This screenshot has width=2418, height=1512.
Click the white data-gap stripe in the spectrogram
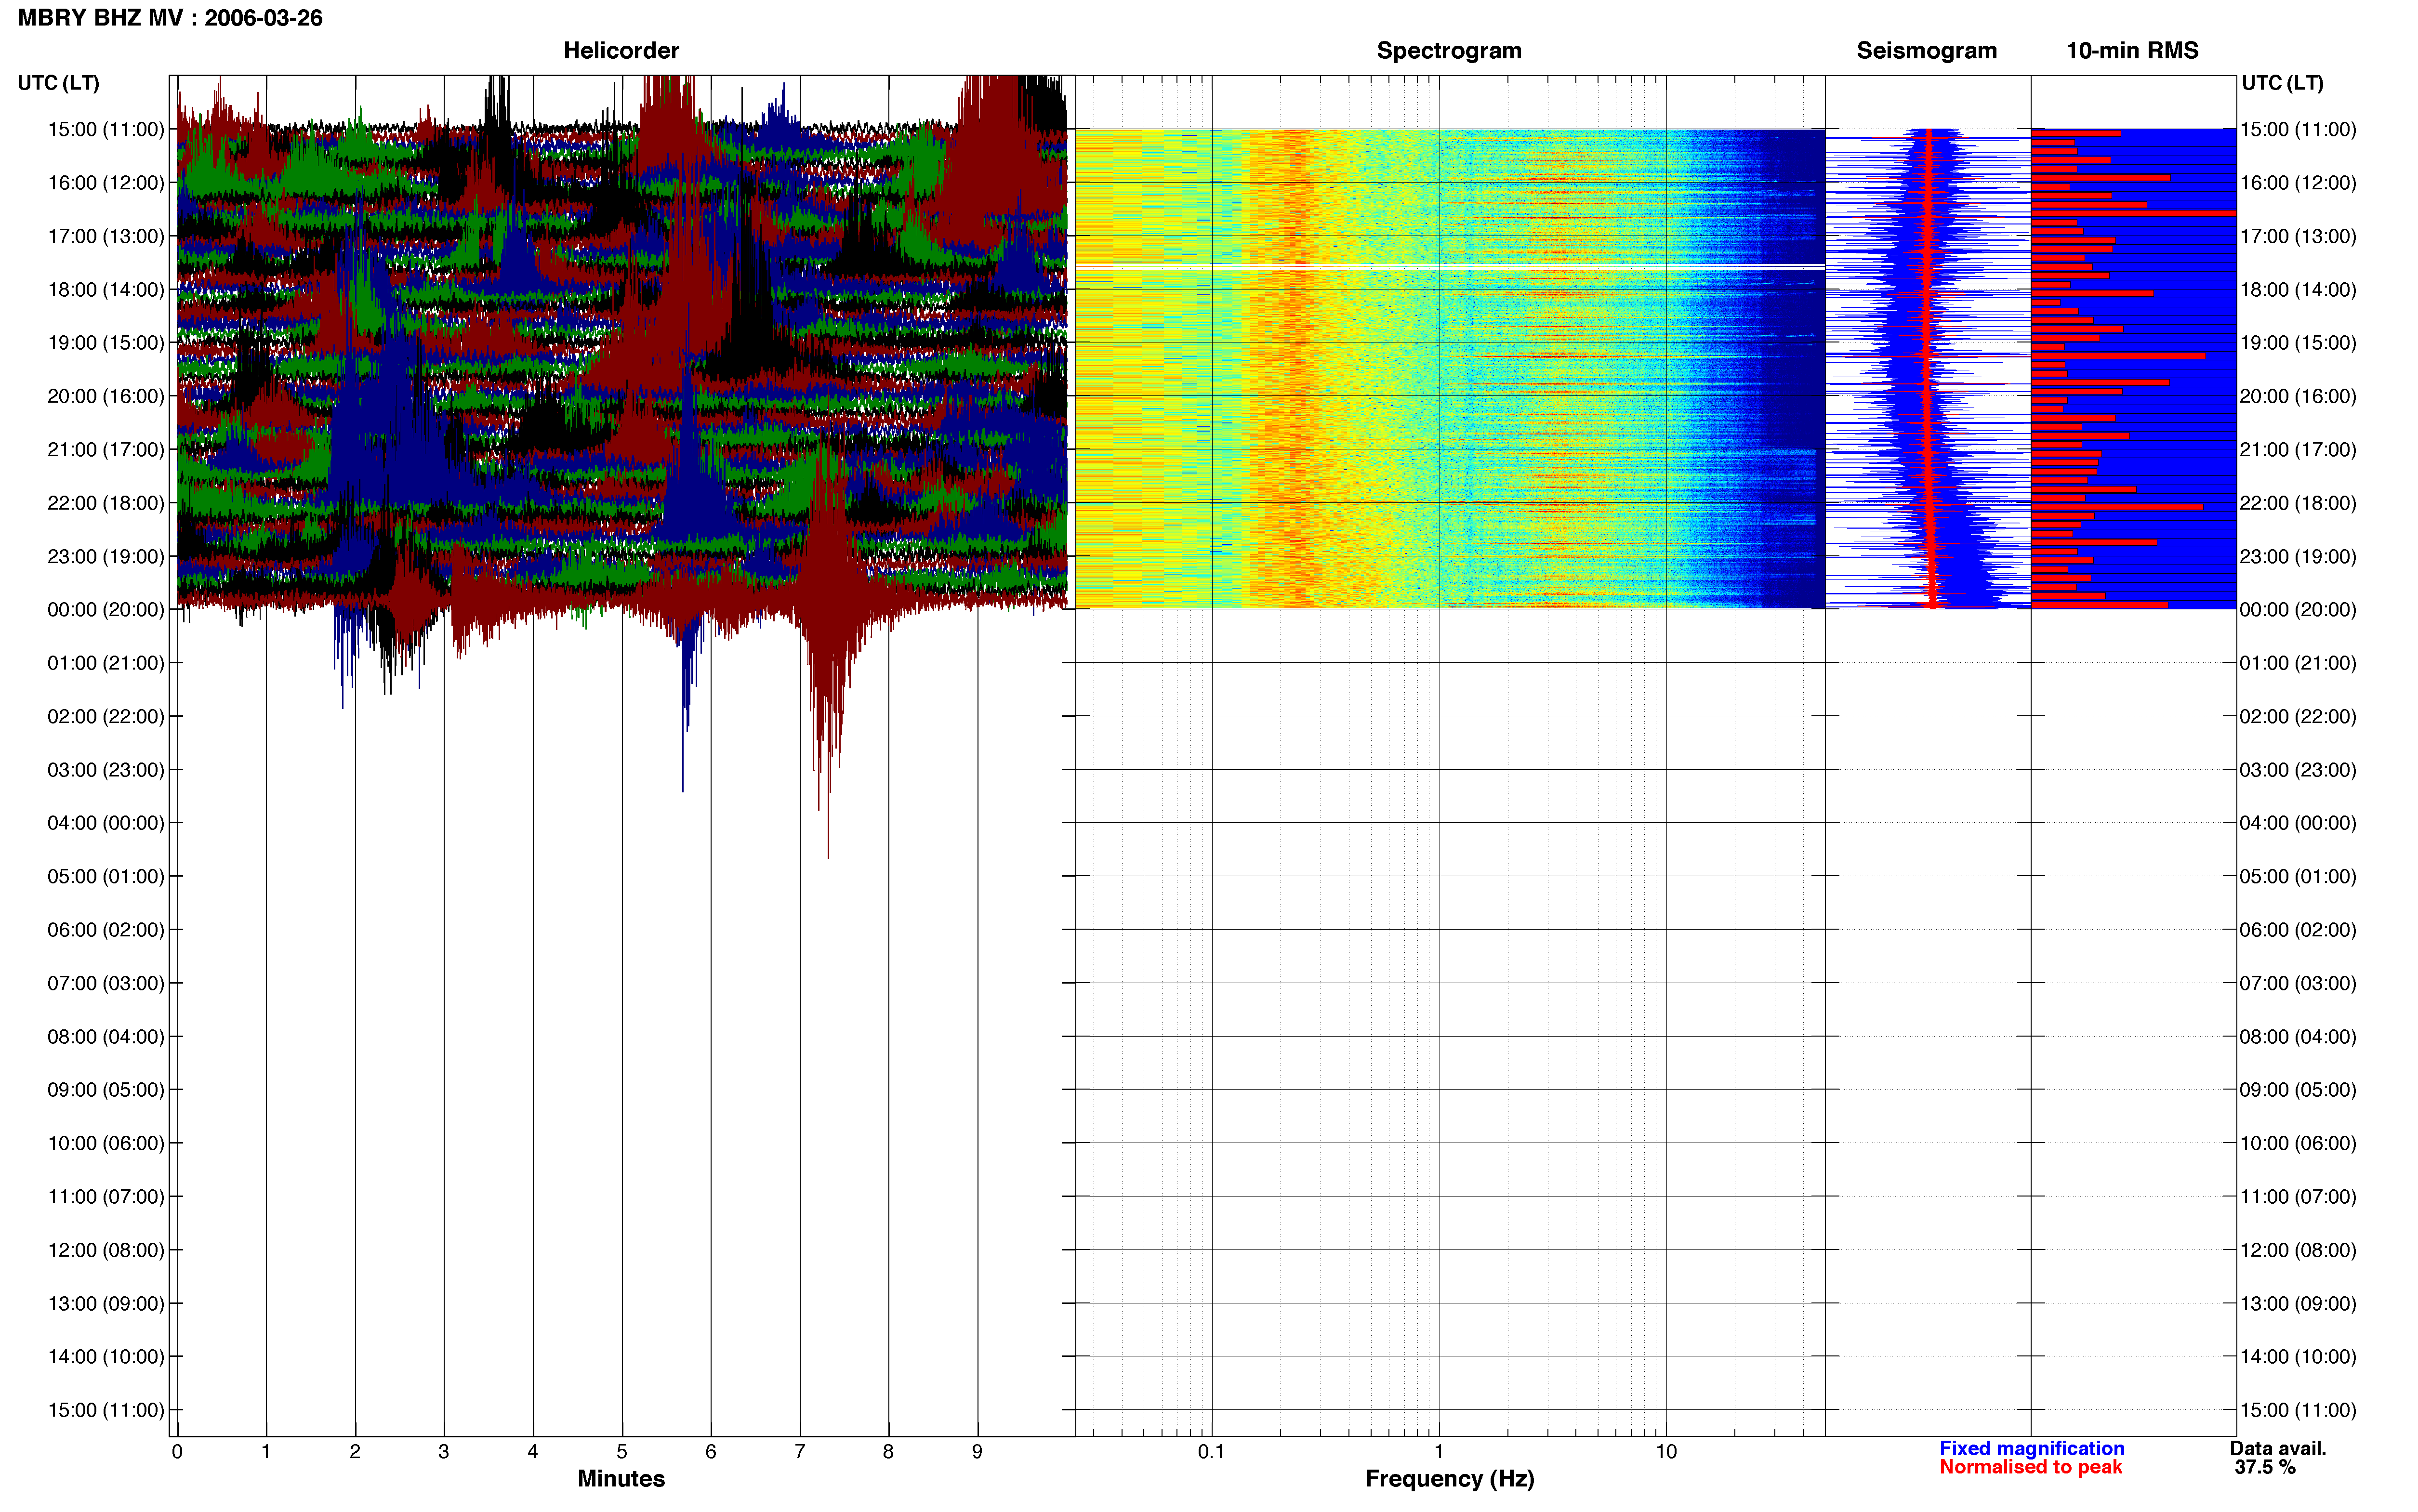pyautogui.click(x=1450, y=266)
